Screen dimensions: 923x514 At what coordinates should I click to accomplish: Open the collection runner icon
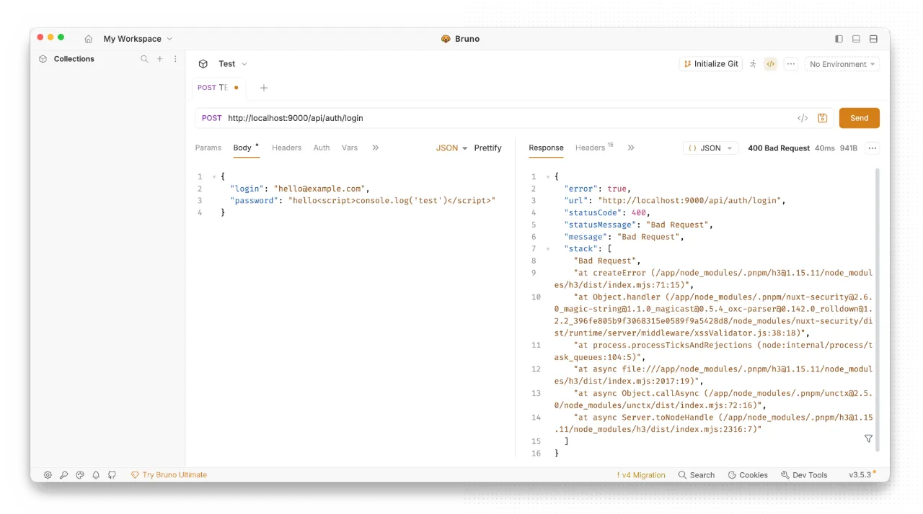pyautogui.click(x=753, y=64)
